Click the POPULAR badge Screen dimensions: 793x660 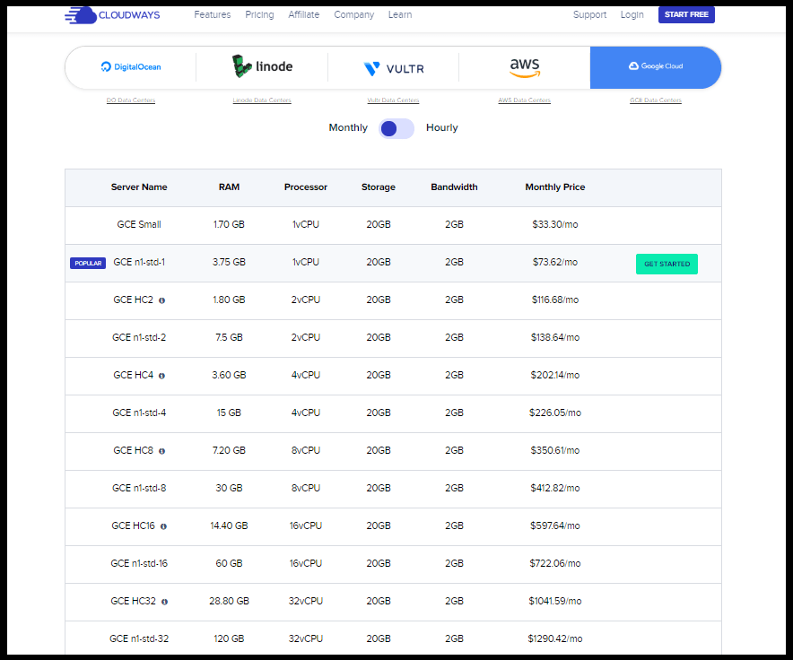click(88, 263)
